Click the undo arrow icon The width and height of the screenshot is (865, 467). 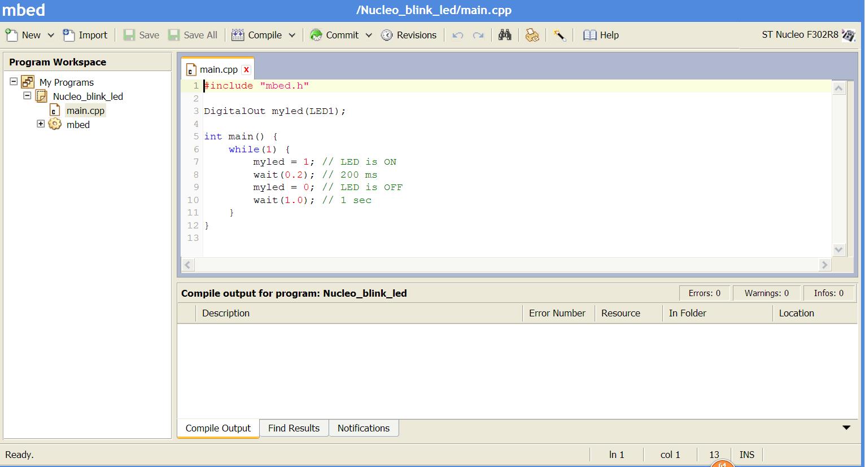(458, 35)
